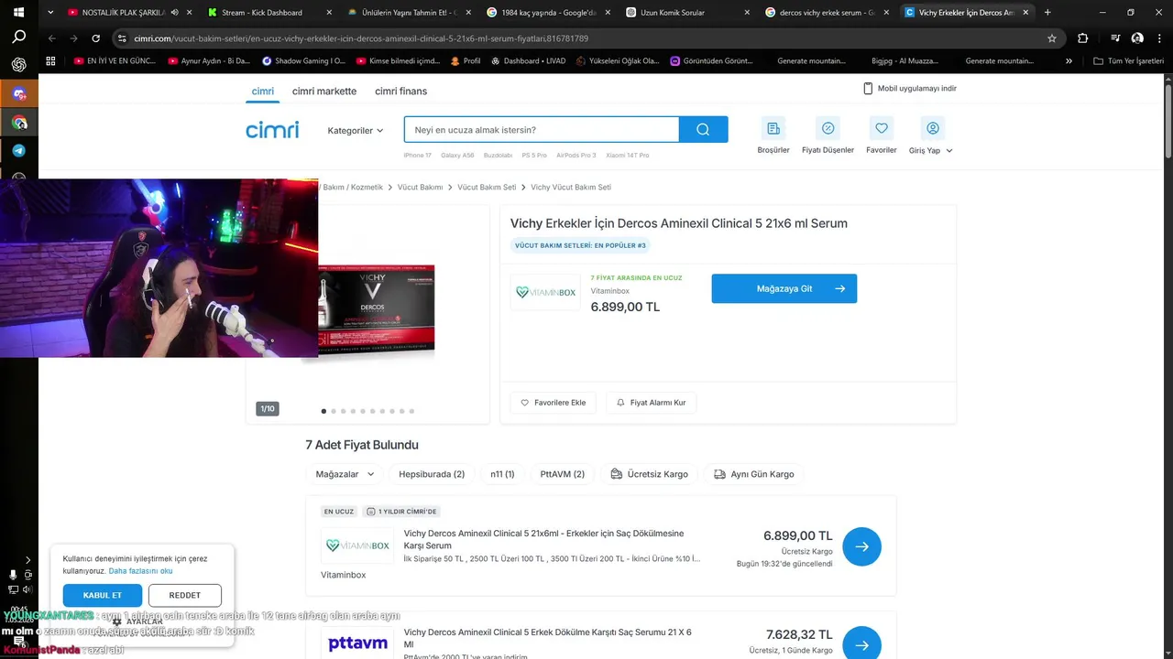The image size is (1173, 659).
Task: Click AirPods Pro 3 search suggestion
Action: 576,156
